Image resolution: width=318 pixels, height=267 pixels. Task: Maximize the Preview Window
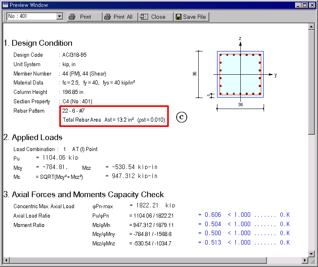pyautogui.click(x=305, y=5)
